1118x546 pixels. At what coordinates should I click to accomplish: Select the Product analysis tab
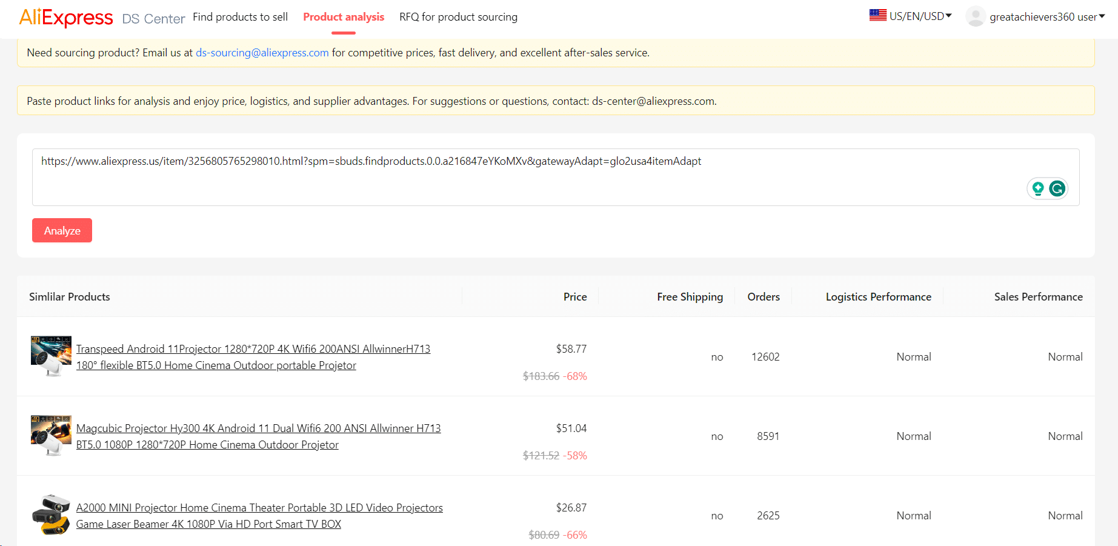tap(344, 17)
